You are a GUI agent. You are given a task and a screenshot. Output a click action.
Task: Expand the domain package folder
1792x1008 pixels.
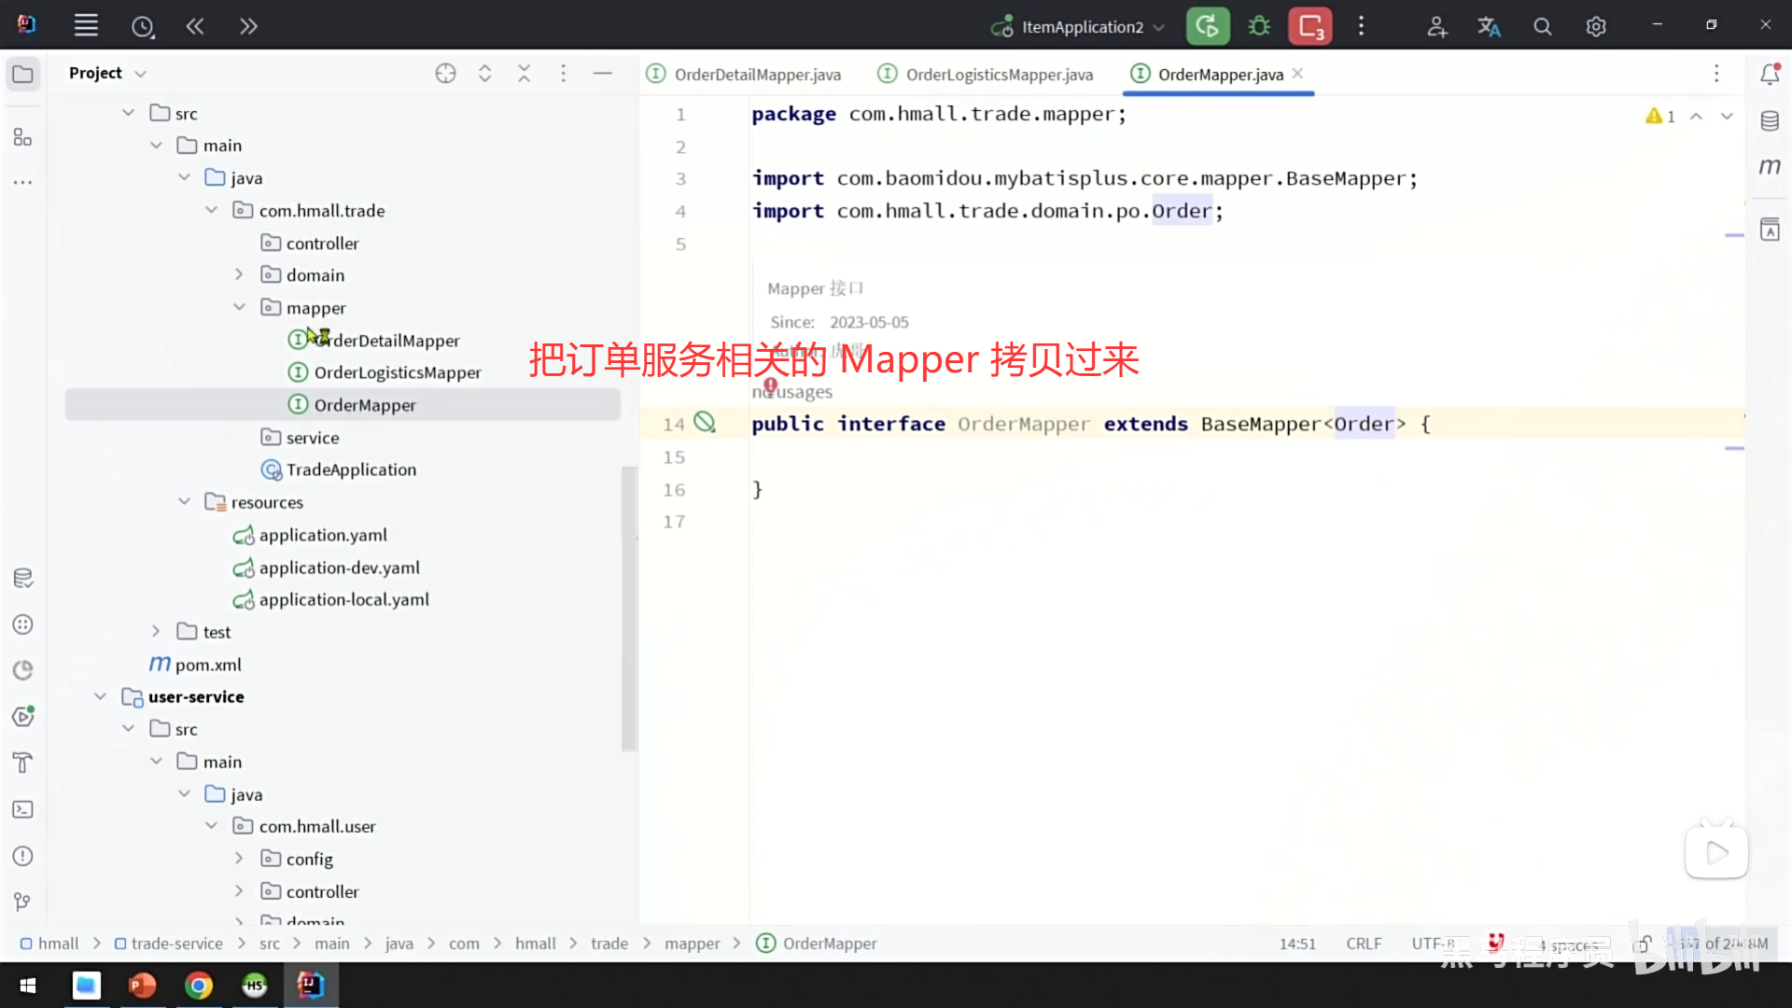click(x=239, y=274)
